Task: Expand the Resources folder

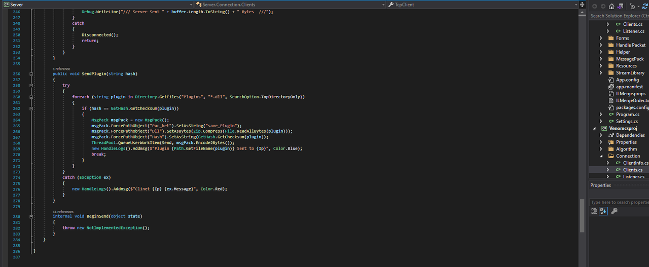Action: pyautogui.click(x=601, y=66)
